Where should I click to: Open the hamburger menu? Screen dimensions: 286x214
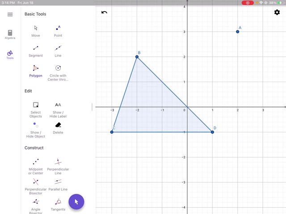click(x=10, y=14)
